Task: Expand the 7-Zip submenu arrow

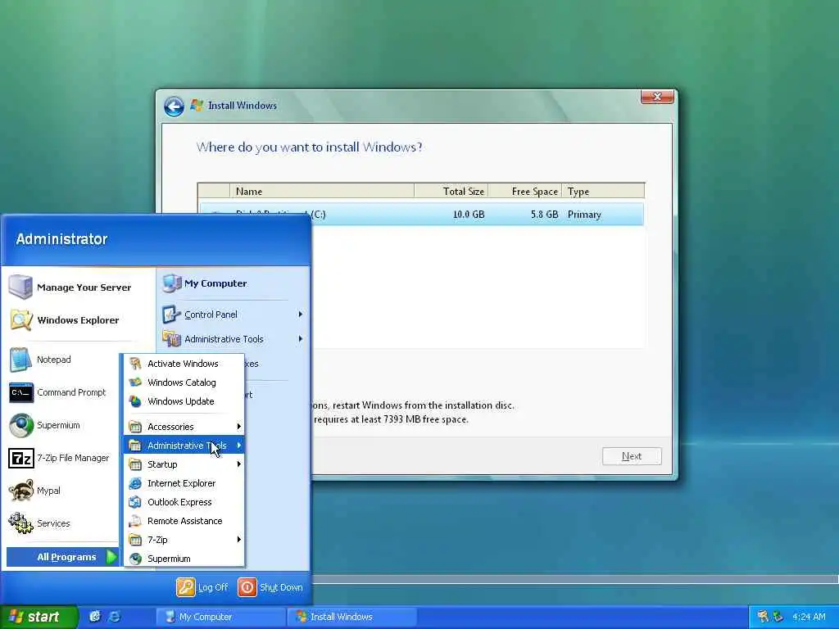Action: click(238, 540)
